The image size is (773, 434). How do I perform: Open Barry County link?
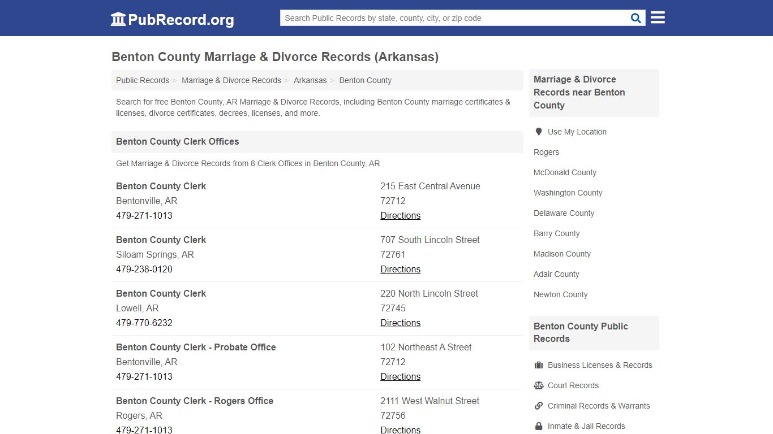[556, 233]
